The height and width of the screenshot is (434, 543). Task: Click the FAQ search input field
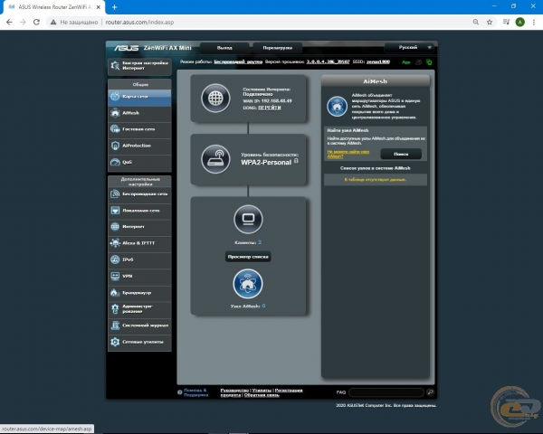click(386, 392)
